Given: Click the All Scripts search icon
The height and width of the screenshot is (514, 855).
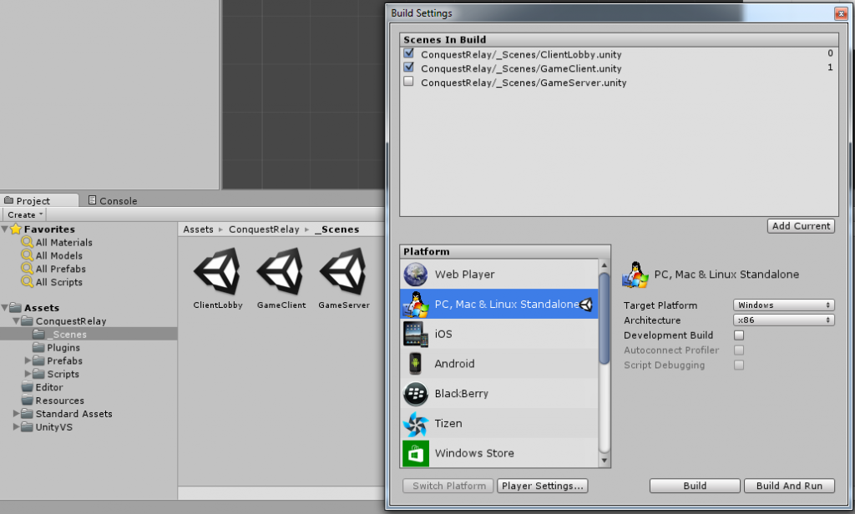Looking at the screenshot, I should click(x=28, y=282).
